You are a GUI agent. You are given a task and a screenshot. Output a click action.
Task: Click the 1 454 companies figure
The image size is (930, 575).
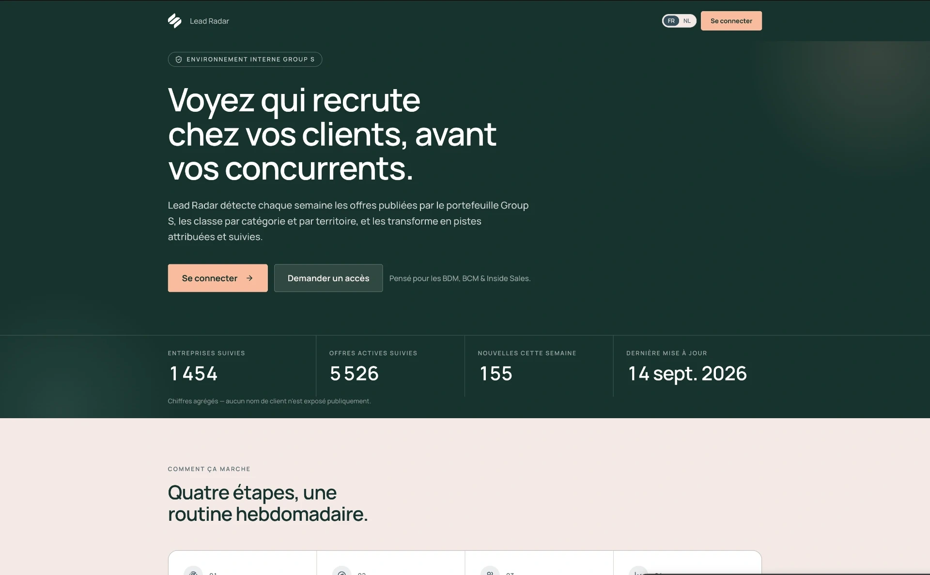click(x=194, y=374)
